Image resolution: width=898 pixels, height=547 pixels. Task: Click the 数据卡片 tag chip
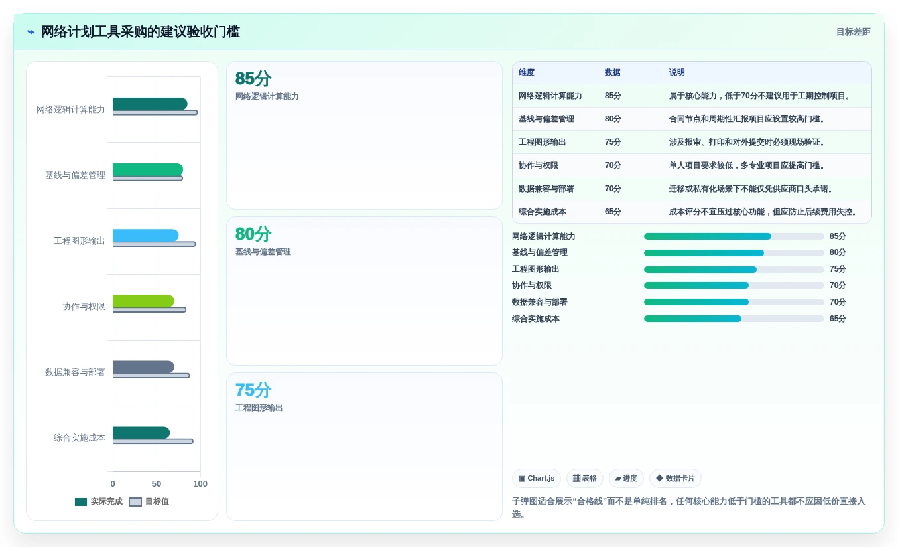[x=674, y=479]
